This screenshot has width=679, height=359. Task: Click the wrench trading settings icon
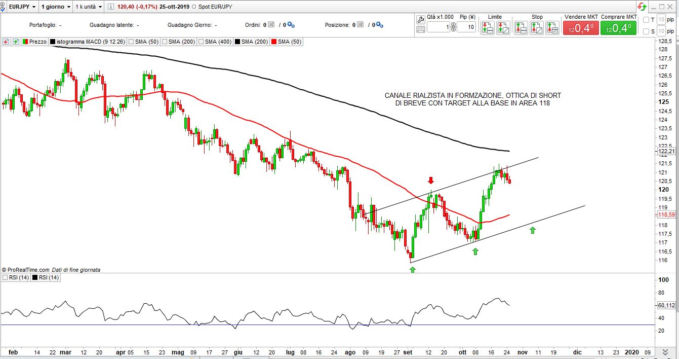[420, 20]
